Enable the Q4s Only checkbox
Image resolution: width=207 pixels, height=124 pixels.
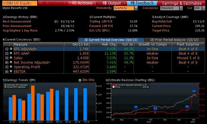[80, 80]
